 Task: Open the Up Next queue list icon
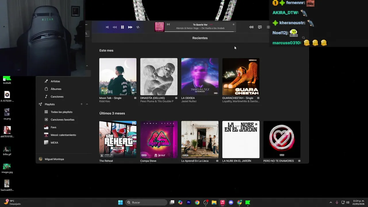click(x=268, y=27)
